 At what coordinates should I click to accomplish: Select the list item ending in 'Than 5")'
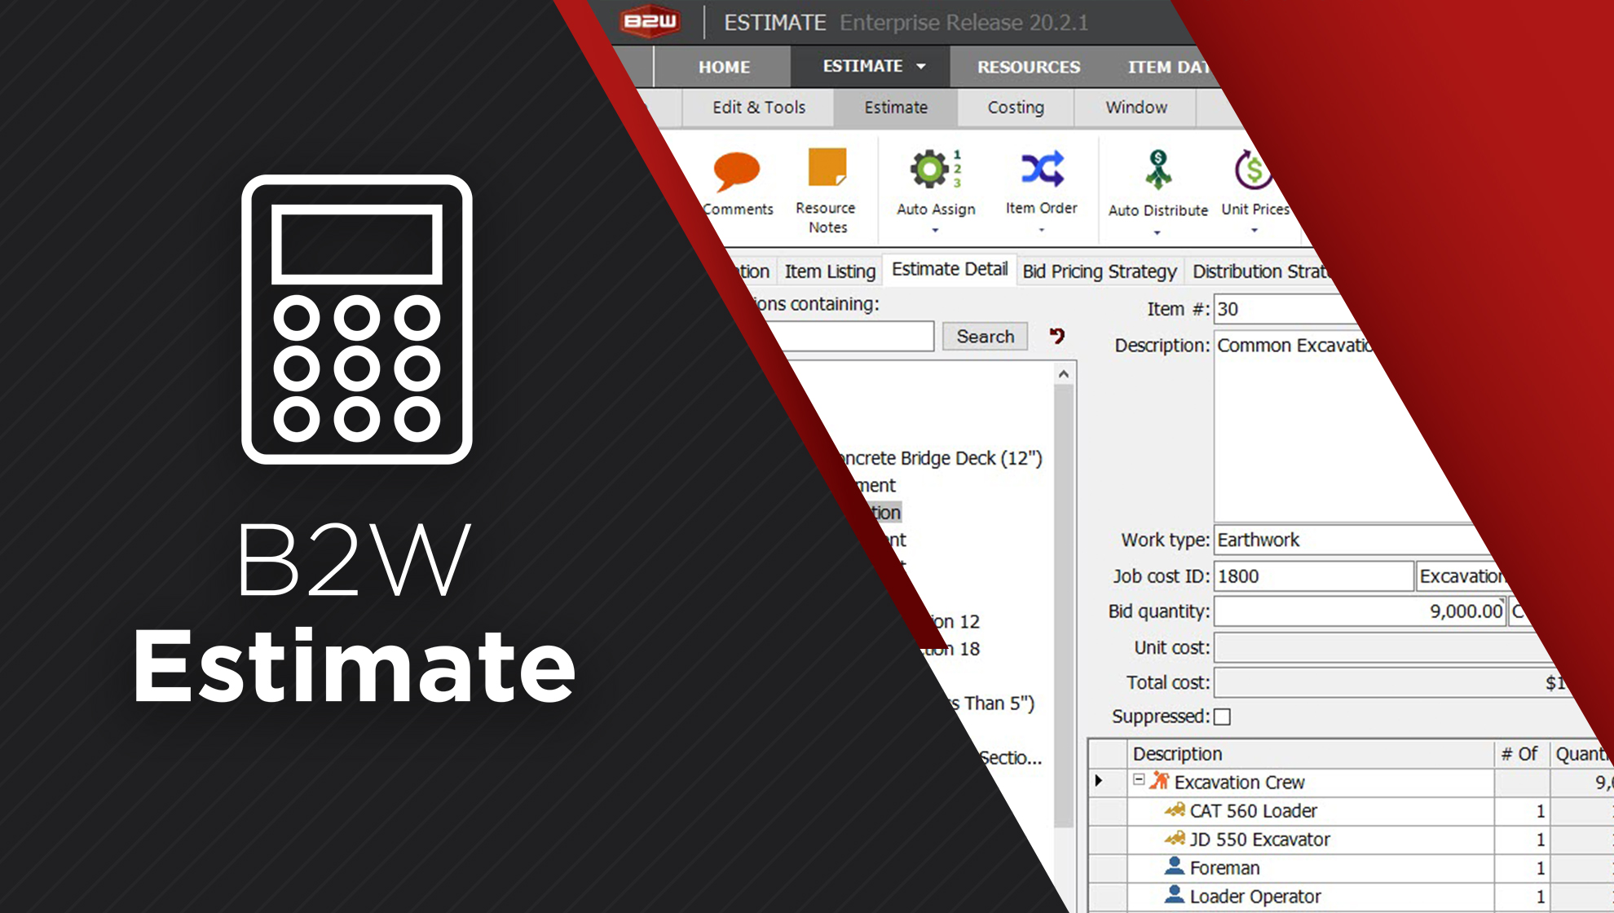(x=994, y=703)
